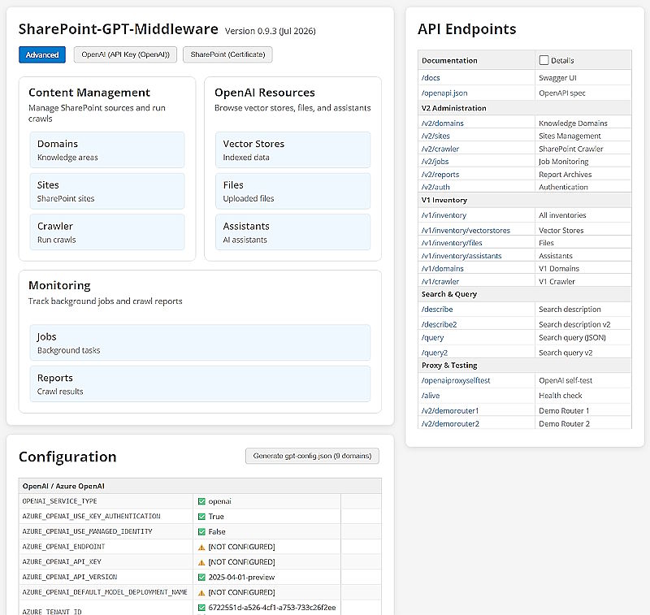
Task: Run the /openaiproxyselftest link
Action: [456, 380]
